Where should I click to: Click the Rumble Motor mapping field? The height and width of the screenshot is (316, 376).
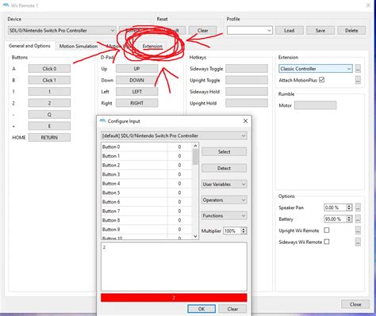click(315, 105)
